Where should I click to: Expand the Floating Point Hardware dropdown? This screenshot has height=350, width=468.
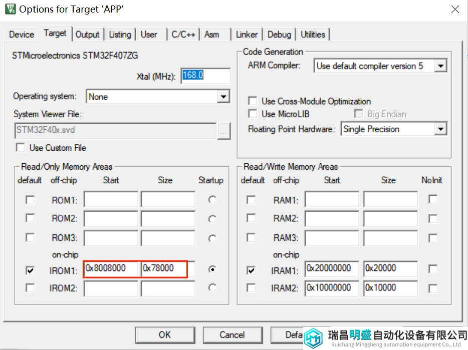click(x=440, y=129)
